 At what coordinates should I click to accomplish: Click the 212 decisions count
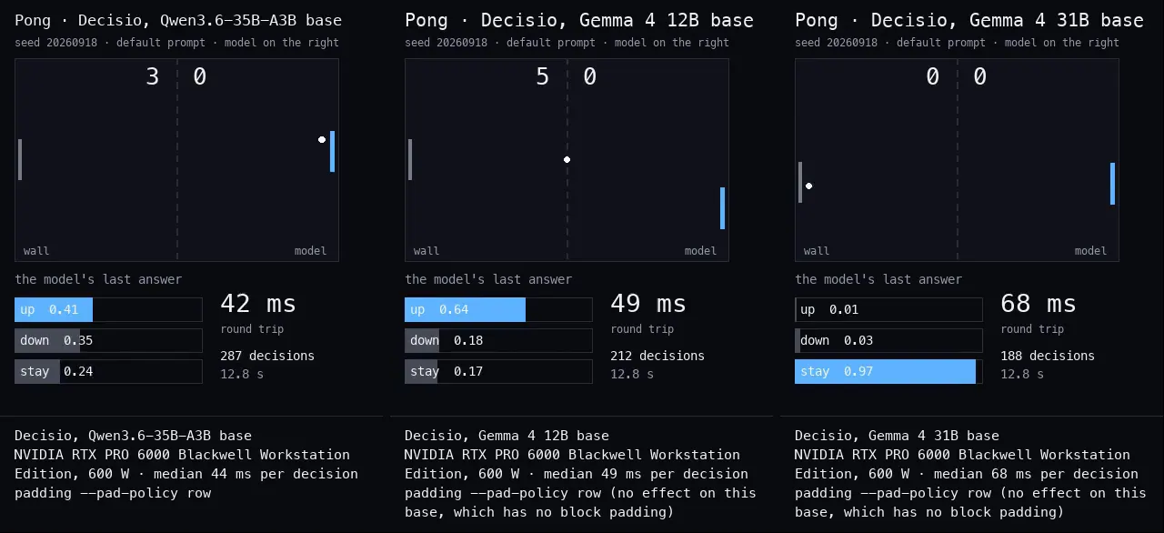tap(657, 356)
